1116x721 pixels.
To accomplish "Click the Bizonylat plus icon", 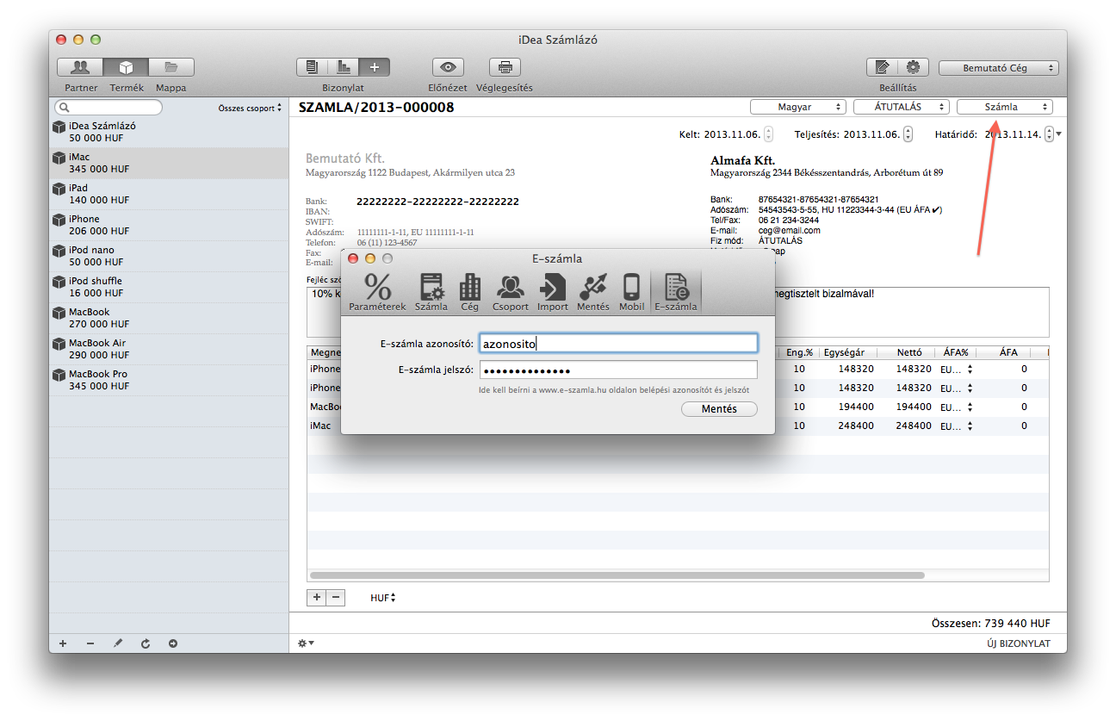I will [374, 67].
